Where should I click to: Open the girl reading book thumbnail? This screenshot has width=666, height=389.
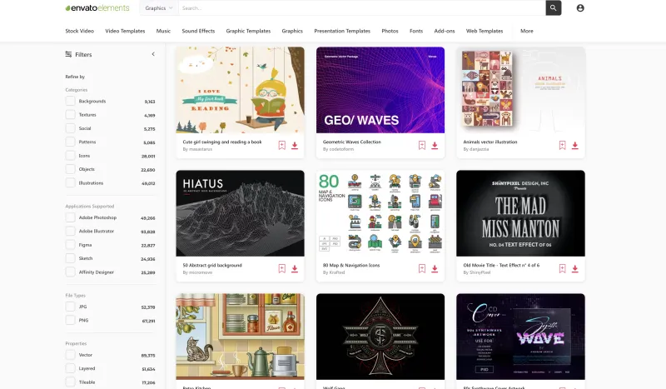point(240,90)
